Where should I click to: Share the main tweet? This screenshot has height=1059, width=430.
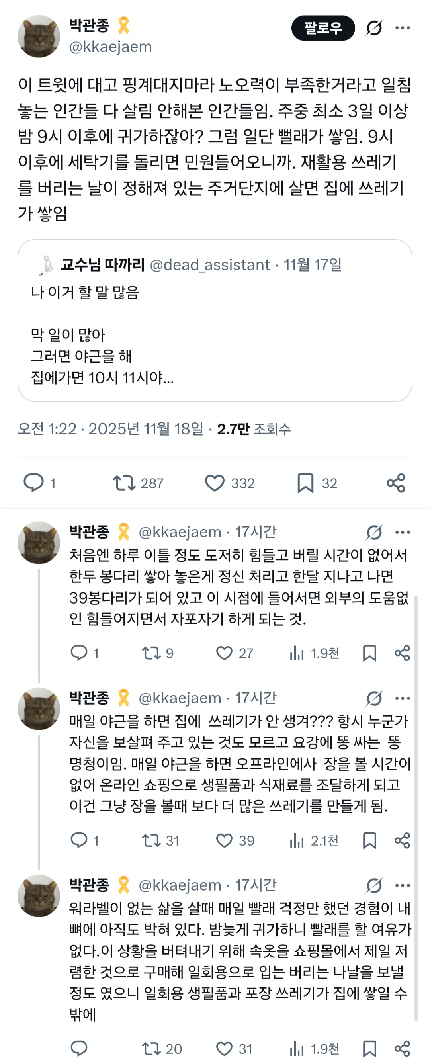point(397,483)
